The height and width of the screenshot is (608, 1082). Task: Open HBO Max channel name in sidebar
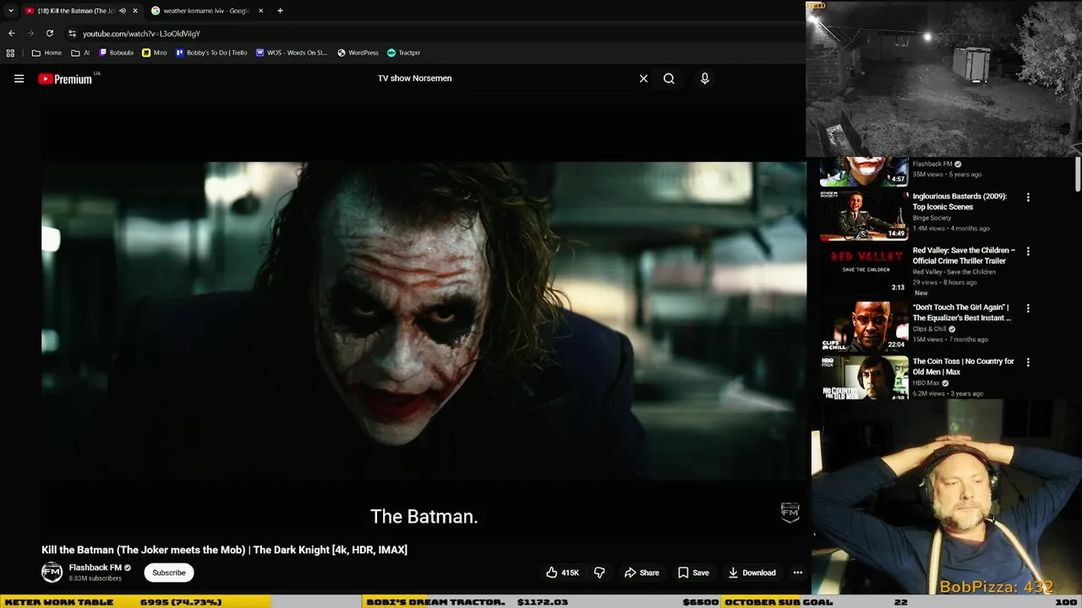926,383
